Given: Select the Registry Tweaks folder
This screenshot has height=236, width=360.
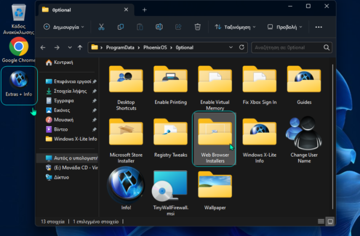Looking at the screenshot, I should click(171, 138).
